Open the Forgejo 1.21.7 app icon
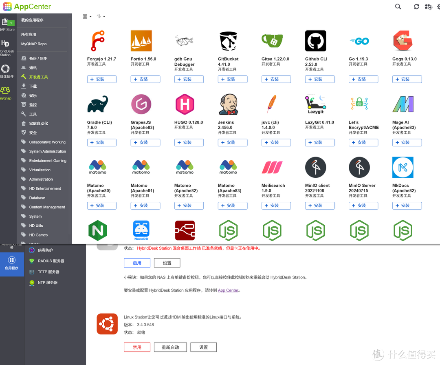The image size is (440, 365). (x=98, y=41)
